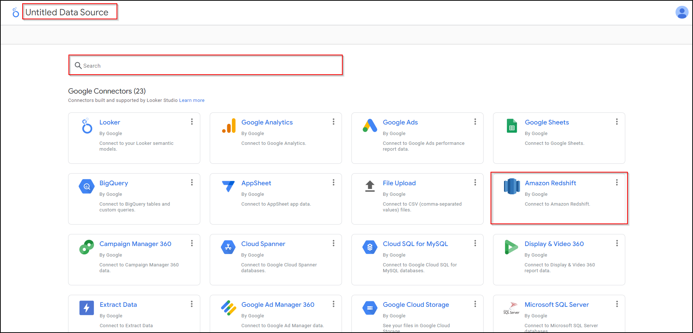
Task: Open more options for Extract Data
Action: point(192,304)
